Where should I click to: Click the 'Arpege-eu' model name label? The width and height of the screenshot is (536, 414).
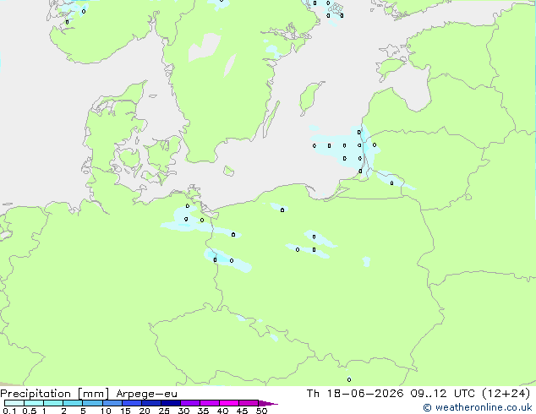[146, 394]
